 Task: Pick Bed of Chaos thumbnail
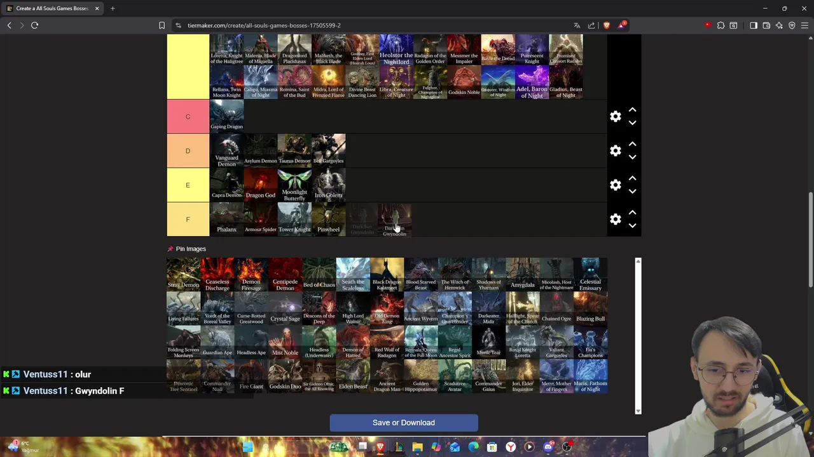pyautogui.click(x=319, y=274)
